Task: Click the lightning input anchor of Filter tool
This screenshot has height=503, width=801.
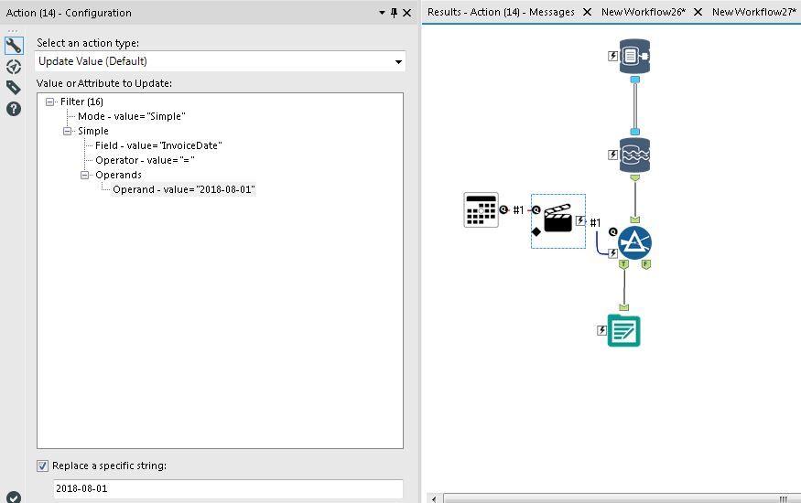Action: click(612, 253)
